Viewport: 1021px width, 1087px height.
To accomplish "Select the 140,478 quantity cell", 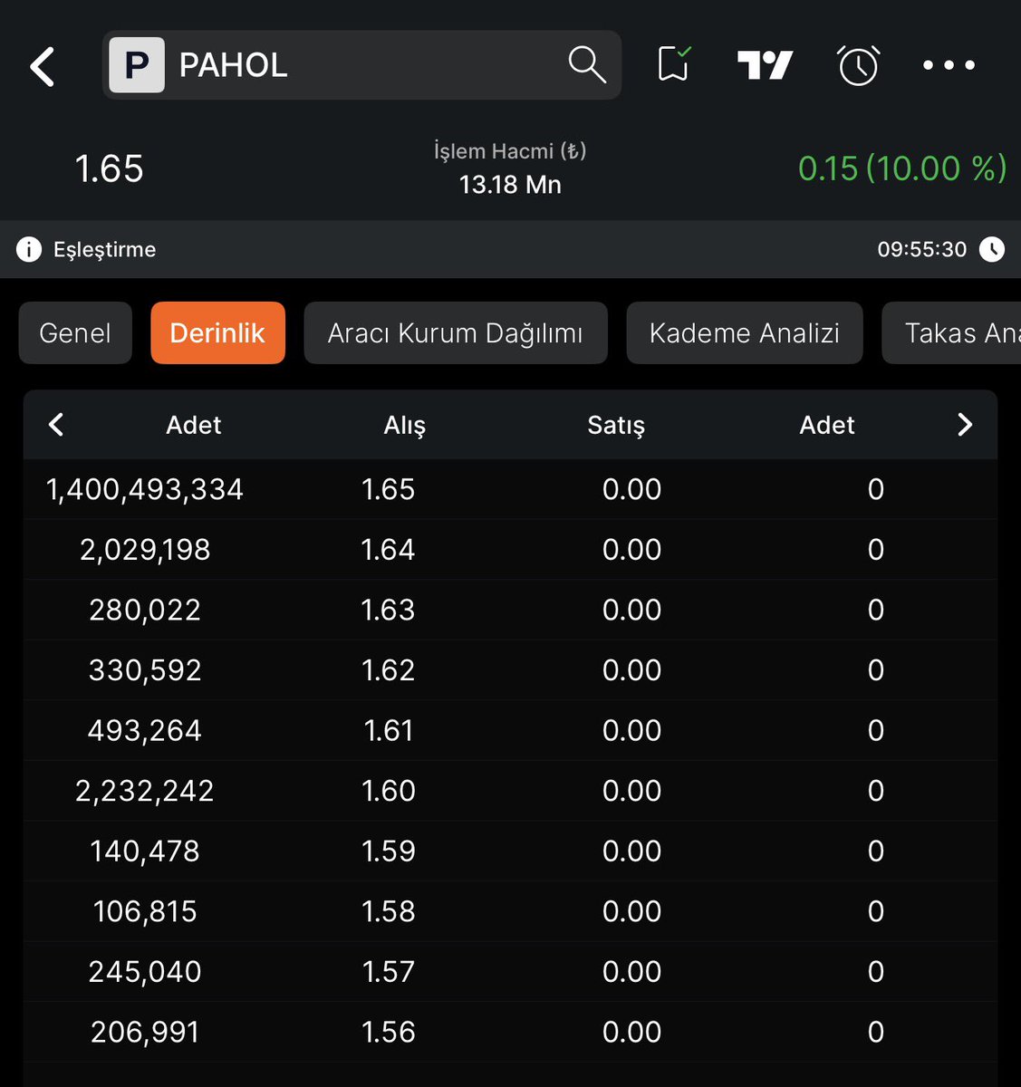I will coord(145,851).
